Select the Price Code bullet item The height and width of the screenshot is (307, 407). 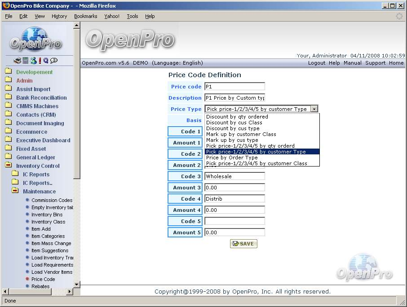43,279
